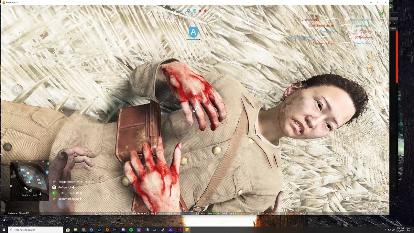Viewport: 414px width, 233px height.
Task: Open Photoshop from the taskbar
Action: (x=115, y=230)
